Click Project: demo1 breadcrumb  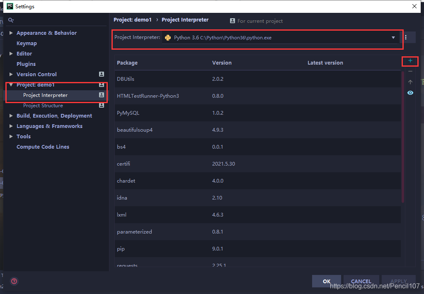pos(133,20)
